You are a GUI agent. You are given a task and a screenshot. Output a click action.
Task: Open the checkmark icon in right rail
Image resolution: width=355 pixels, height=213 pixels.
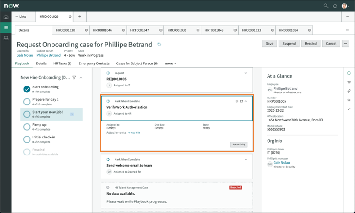point(349,109)
